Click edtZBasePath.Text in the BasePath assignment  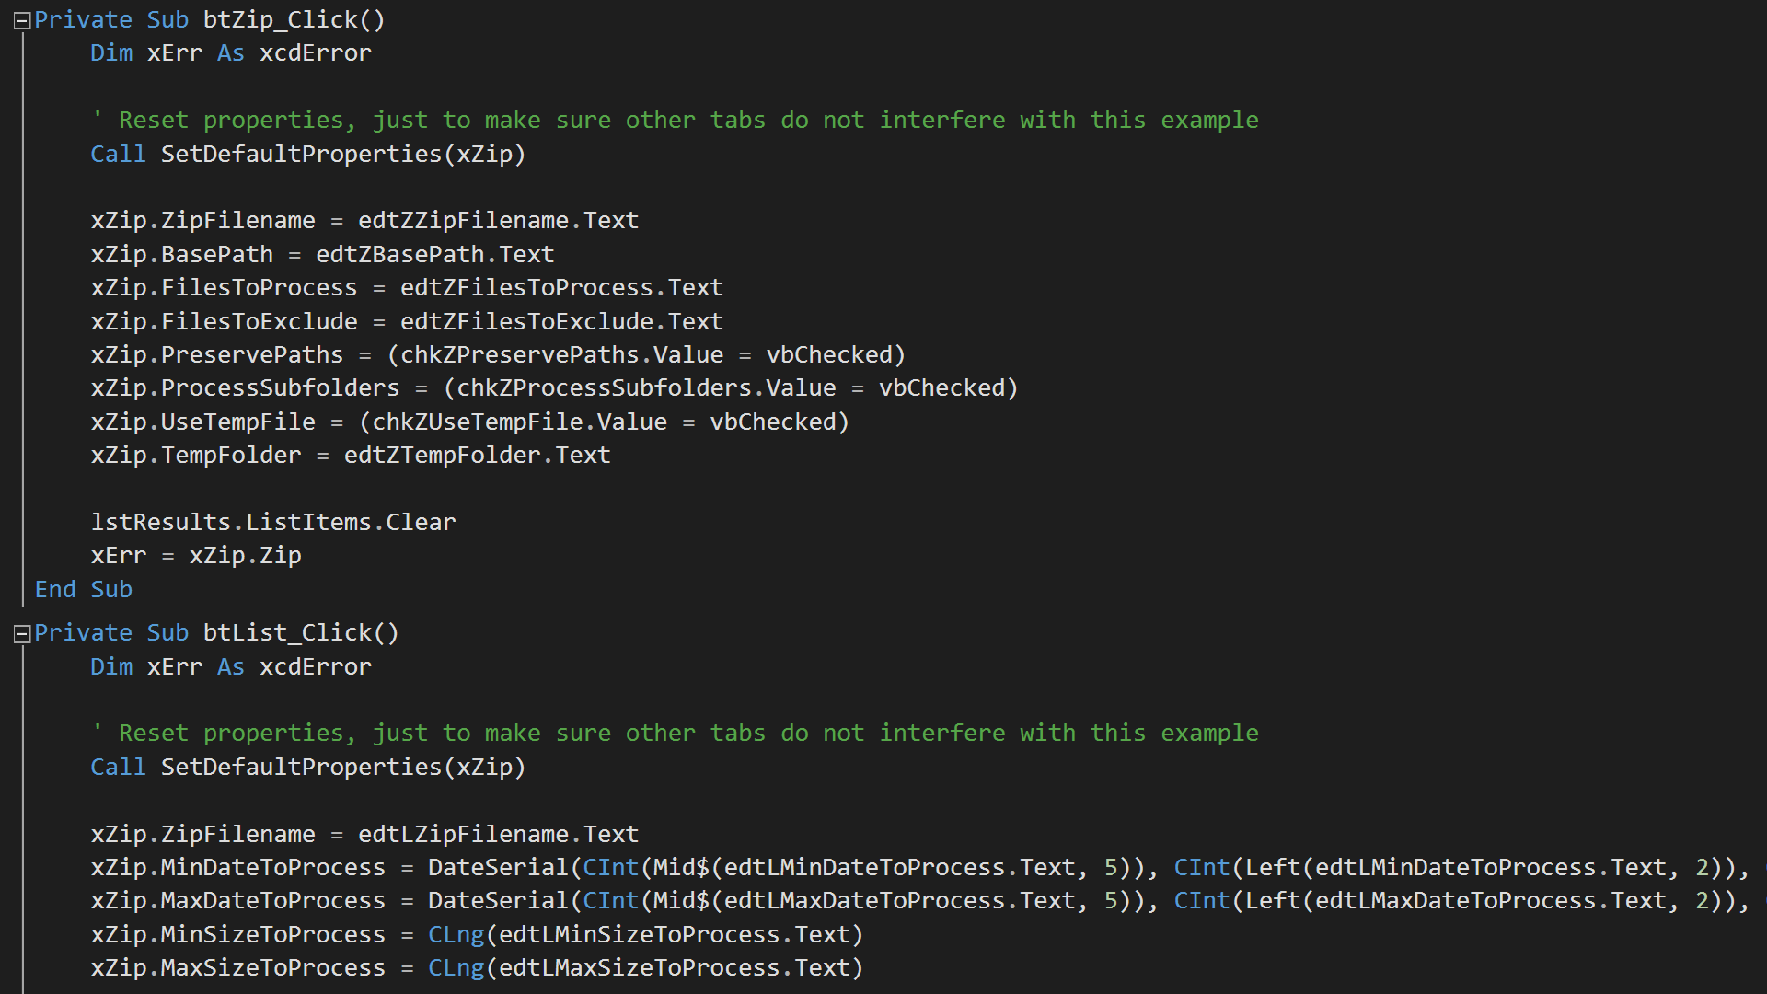coord(434,254)
